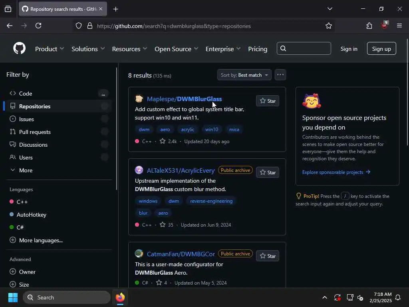Add an Owner advanced filter
409x307 pixels.
22,272
